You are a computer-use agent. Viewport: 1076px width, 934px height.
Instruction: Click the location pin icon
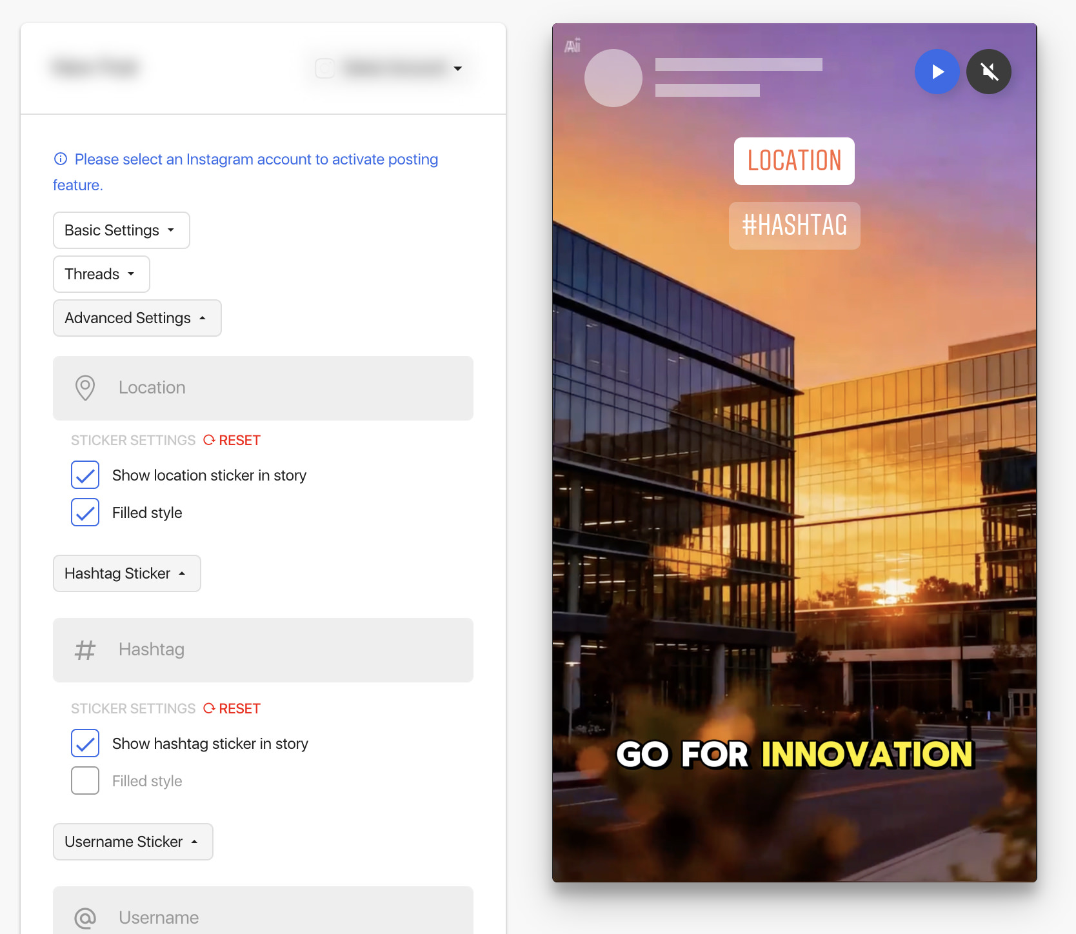coord(85,388)
